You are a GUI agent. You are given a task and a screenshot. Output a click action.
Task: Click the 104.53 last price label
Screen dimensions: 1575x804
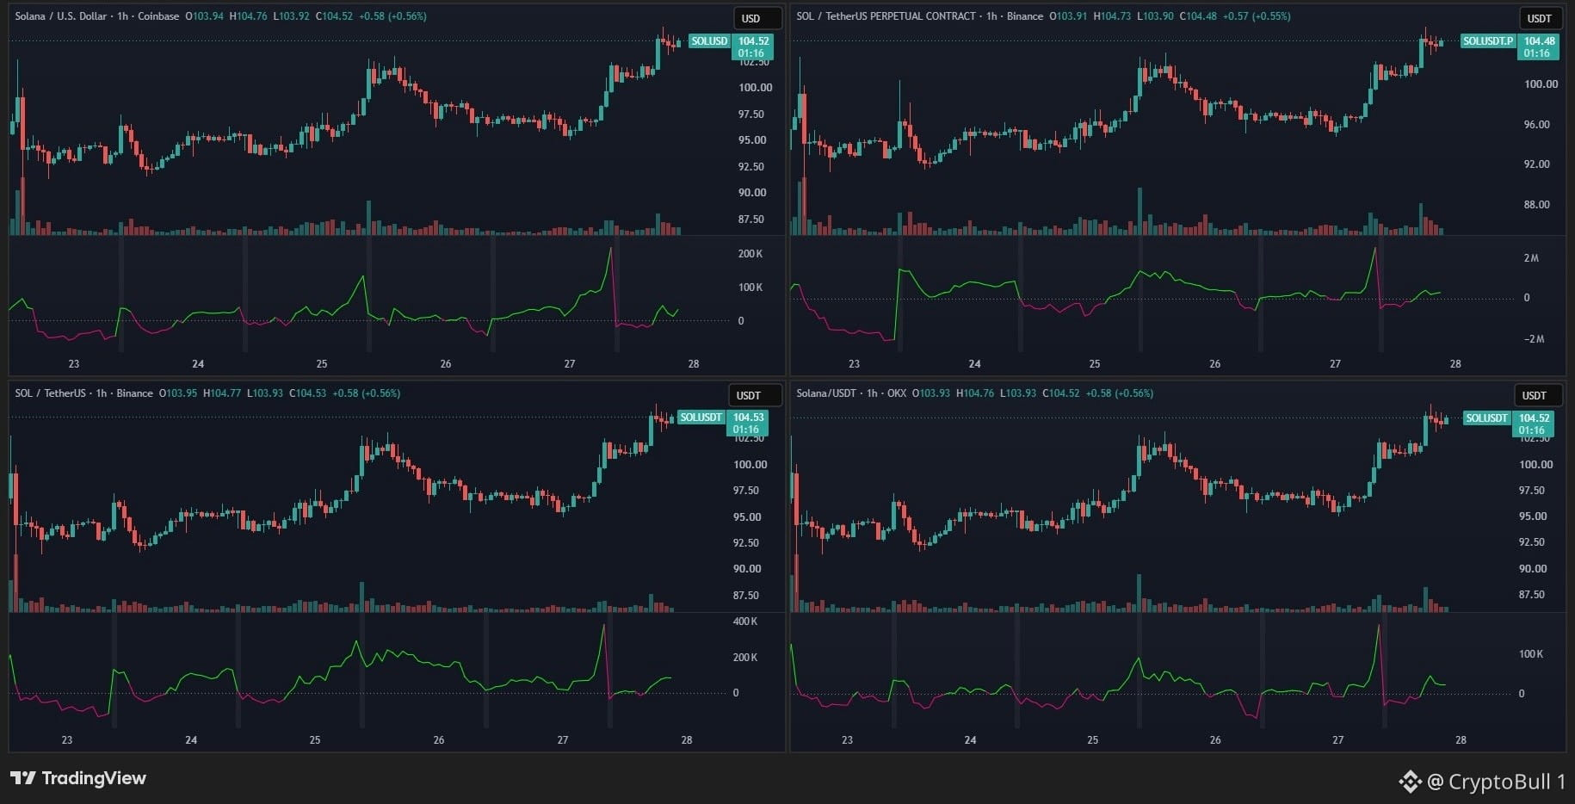click(748, 417)
